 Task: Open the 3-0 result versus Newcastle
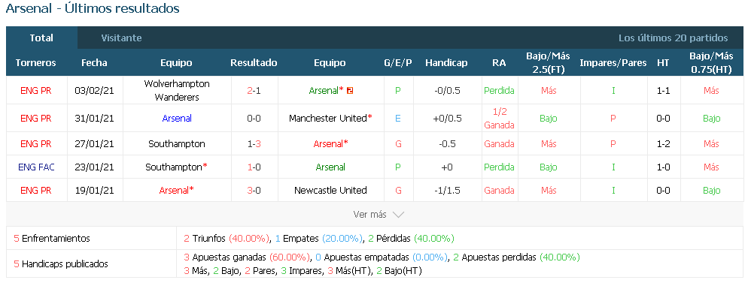pos(254,190)
